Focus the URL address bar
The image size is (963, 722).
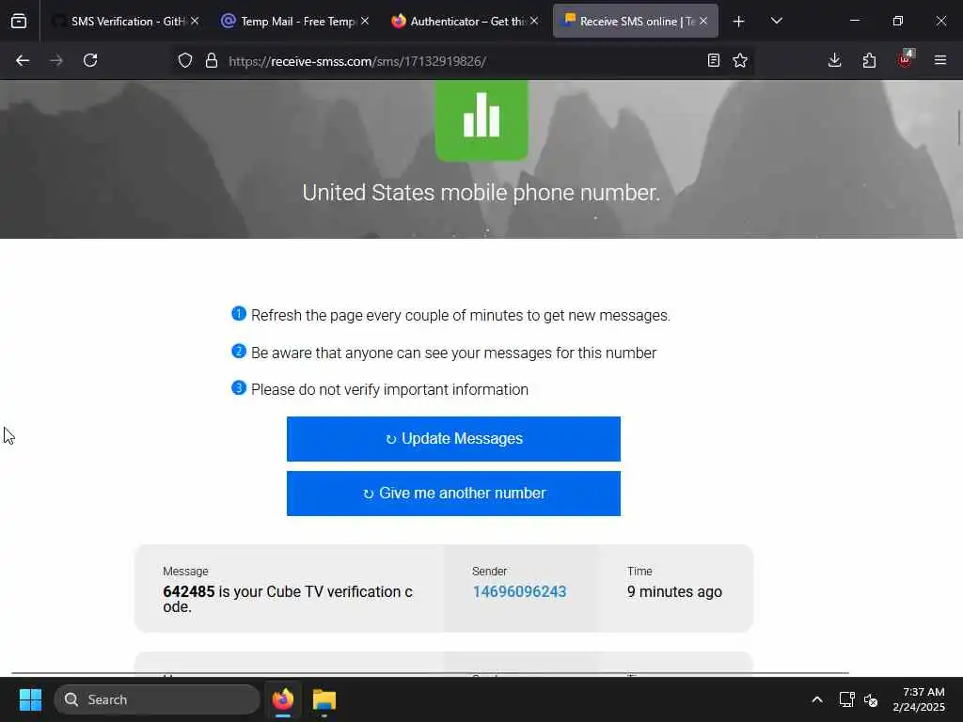461,61
